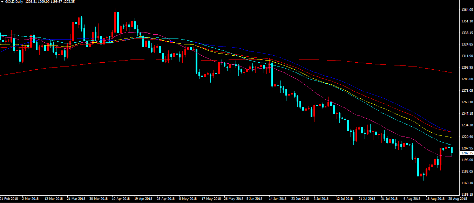The image size is (474, 203).
Task: Select the highlighted 1202.35 current price tag
Action: click(467, 153)
